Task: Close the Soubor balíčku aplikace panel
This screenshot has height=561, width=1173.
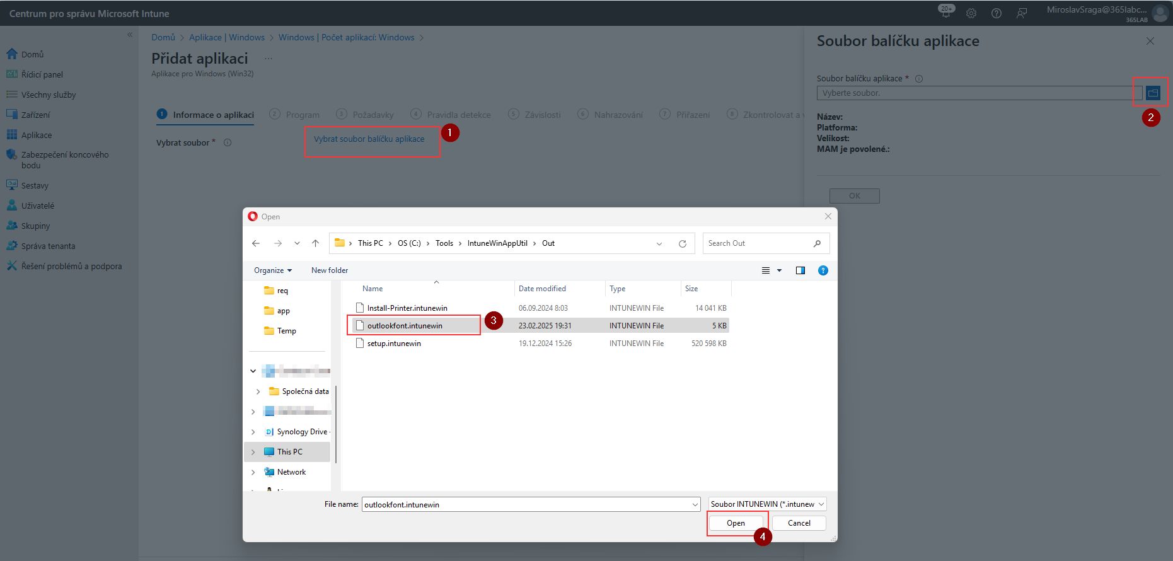Action: coord(1150,41)
